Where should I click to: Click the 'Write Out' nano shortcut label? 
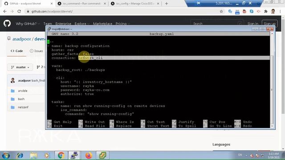[x=95, y=122]
